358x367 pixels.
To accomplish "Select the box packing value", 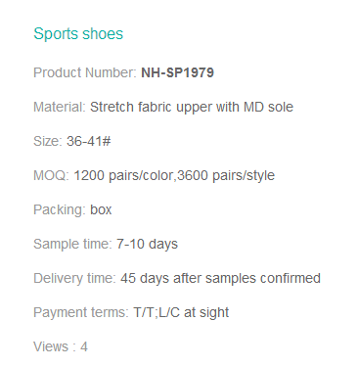I will pos(101,209).
